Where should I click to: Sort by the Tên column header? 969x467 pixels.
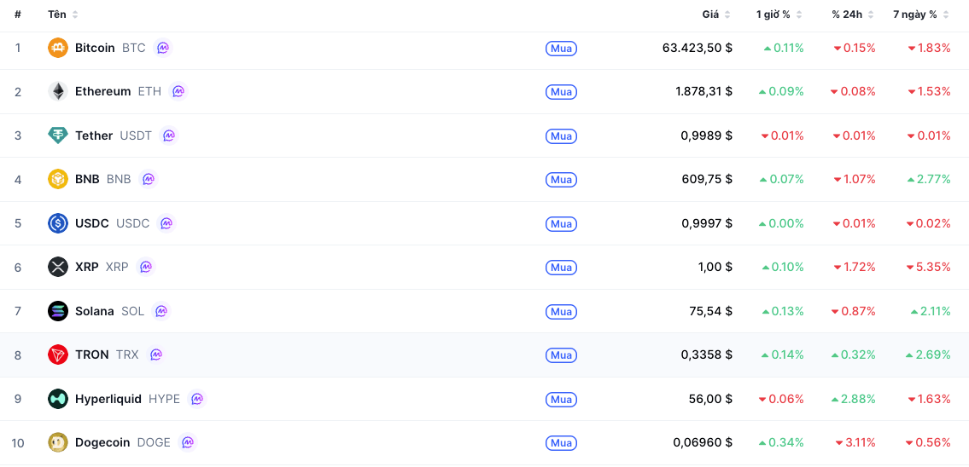coord(63,14)
